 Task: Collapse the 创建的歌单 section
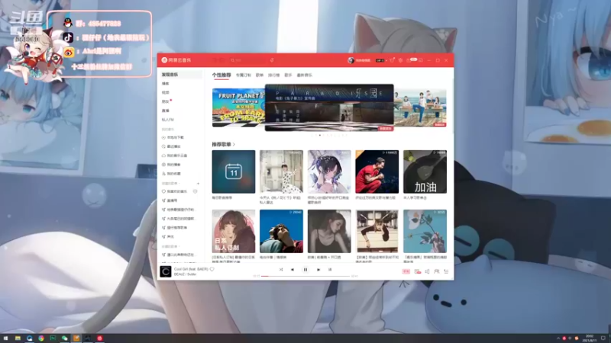coord(170,183)
